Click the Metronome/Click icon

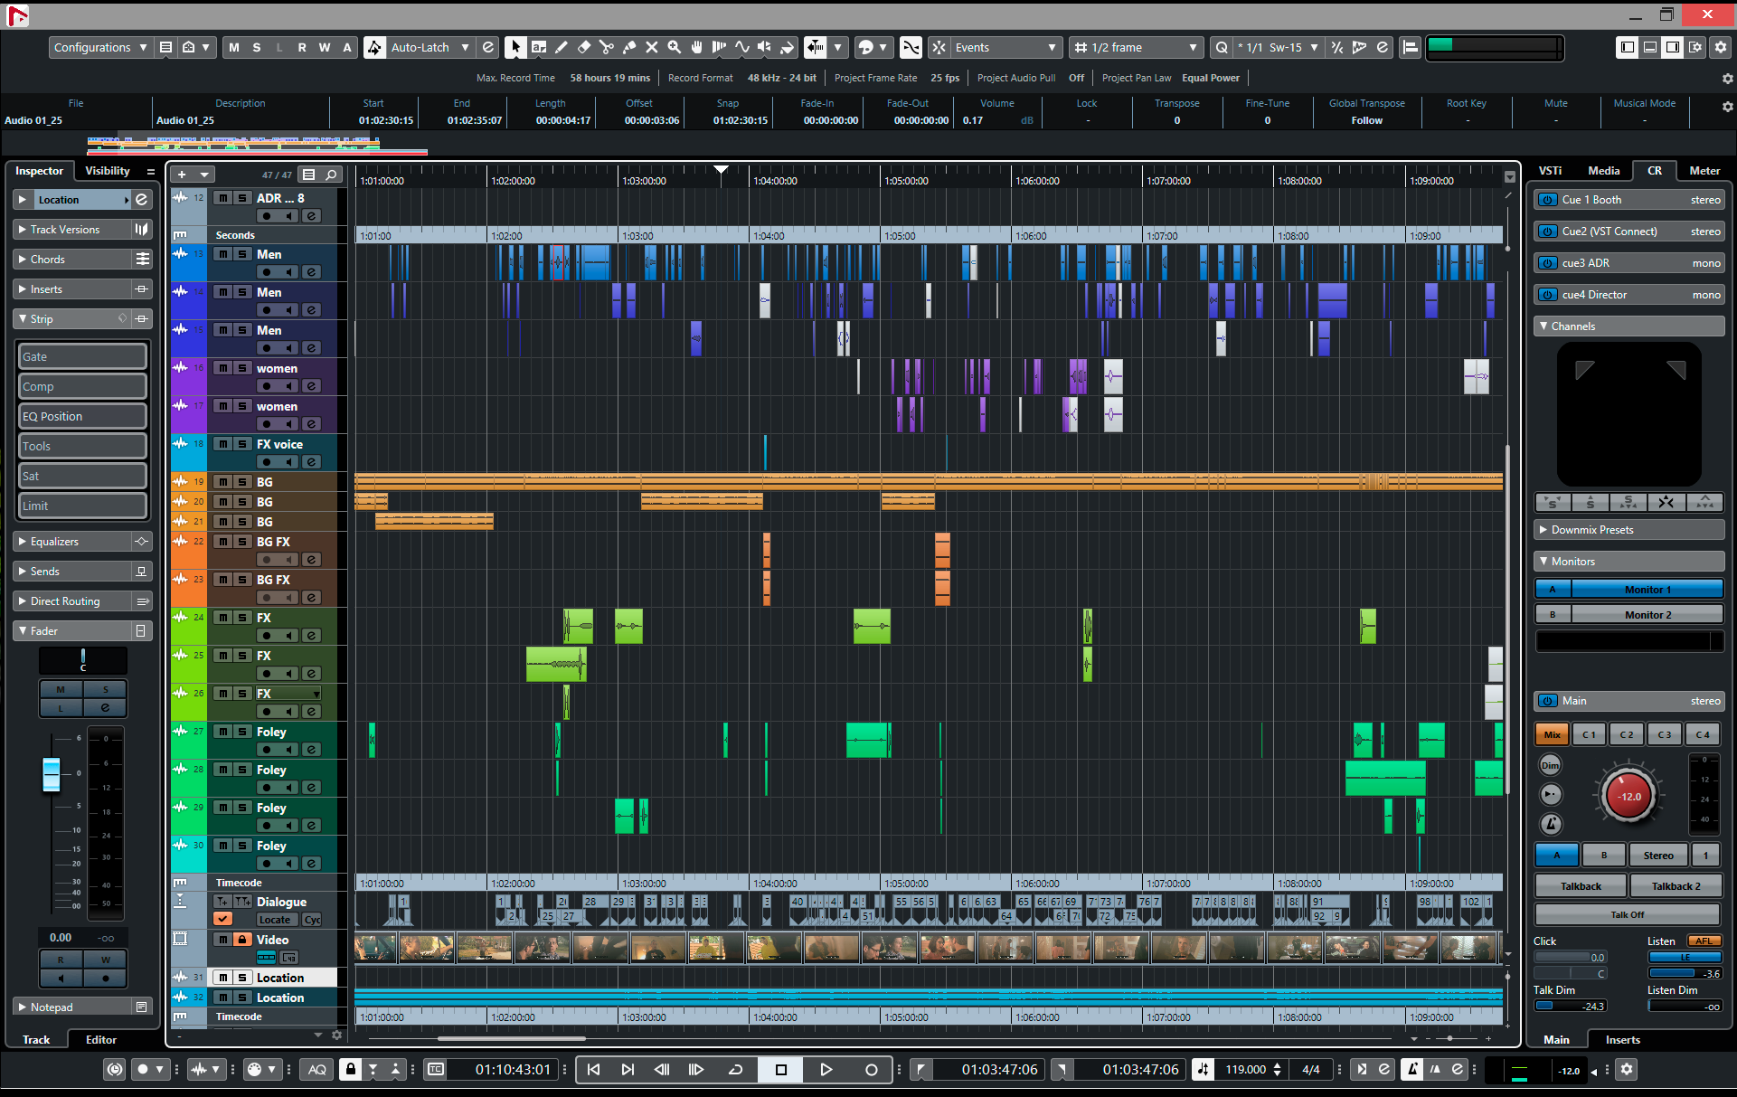coord(1411,1071)
